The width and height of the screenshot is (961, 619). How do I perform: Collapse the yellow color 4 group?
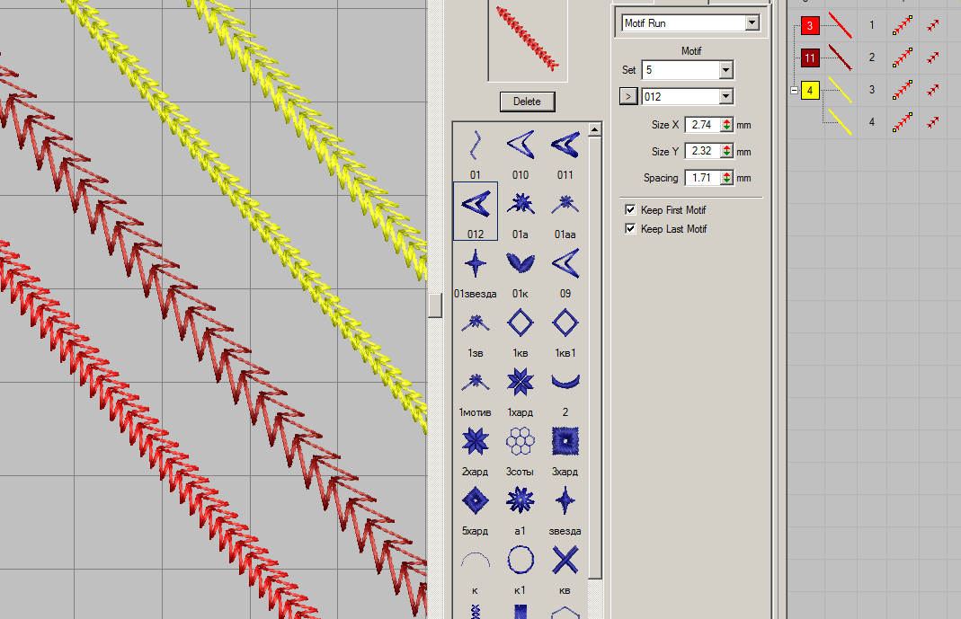click(x=794, y=91)
